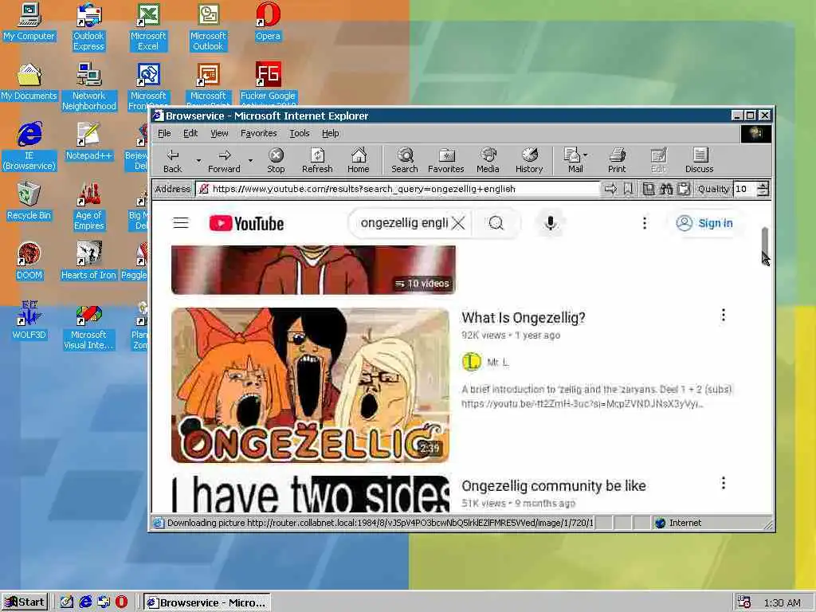Select Microsoft Visual Inte... desktop icon
This screenshot has width=816, height=612.
89,326
